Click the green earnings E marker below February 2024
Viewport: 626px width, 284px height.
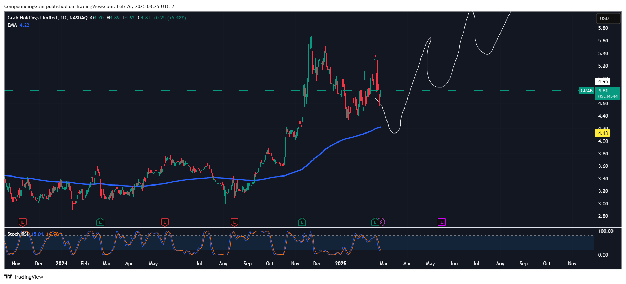coord(100,222)
